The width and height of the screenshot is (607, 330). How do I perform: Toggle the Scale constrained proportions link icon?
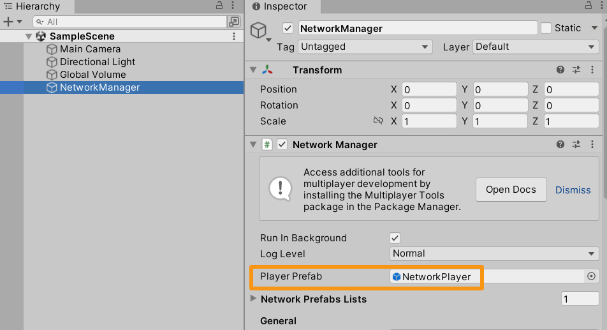[x=378, y=121]
